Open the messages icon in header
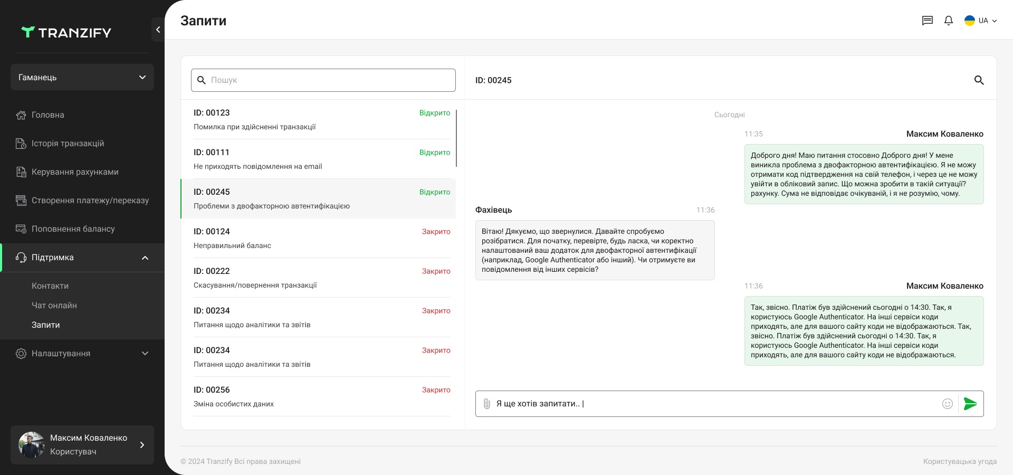The width and height of the screenshot is (1013, 475). click(928, 21)
